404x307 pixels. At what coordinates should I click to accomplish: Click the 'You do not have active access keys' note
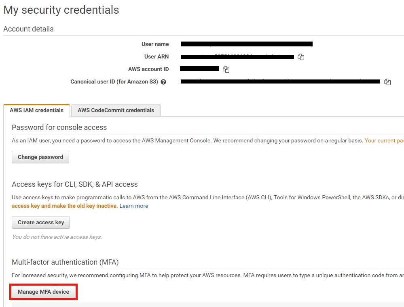pos(57,237)
